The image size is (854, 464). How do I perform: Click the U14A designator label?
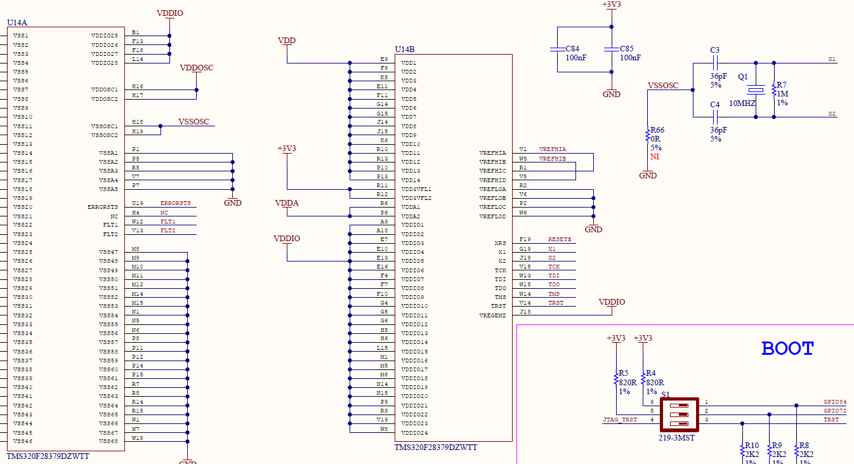17,23
